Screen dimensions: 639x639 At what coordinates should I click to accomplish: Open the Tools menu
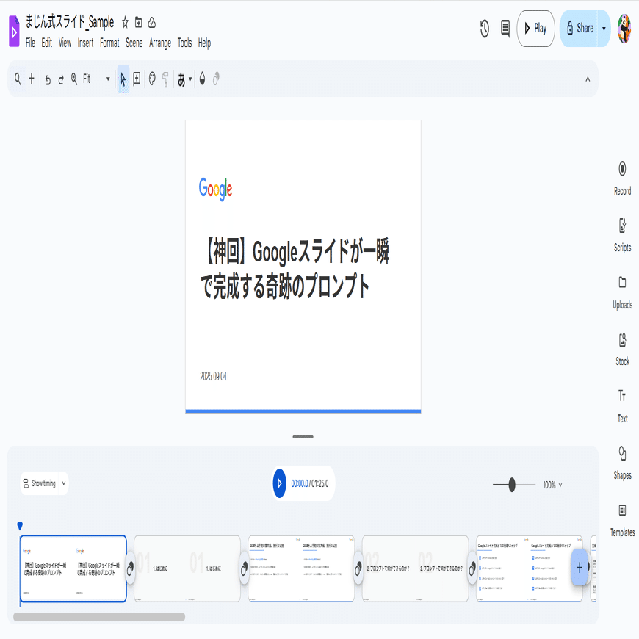184,43
